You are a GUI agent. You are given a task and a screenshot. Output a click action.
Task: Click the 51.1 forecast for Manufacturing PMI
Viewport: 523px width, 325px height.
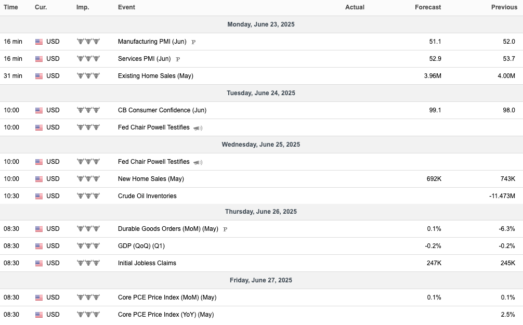tap(435, 42)
